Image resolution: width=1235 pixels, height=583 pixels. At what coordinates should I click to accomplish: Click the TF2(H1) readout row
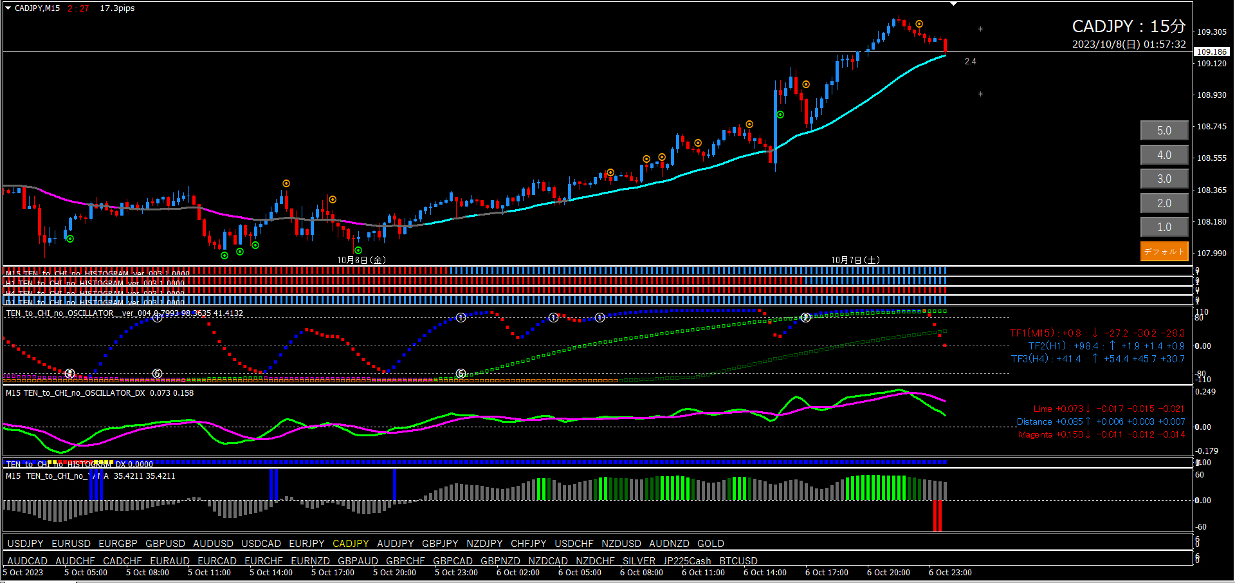[x=1106, y=346]
